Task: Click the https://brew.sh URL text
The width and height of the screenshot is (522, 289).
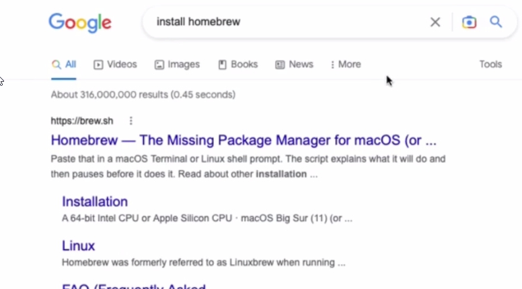Action: point(82,121)
